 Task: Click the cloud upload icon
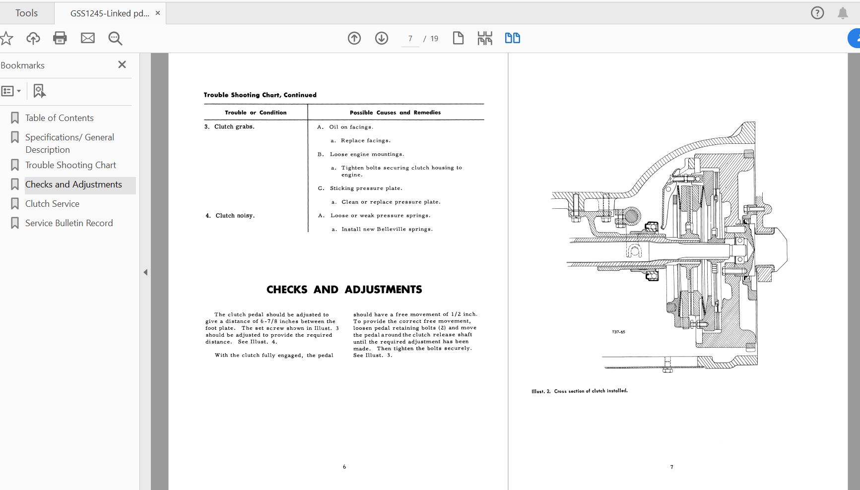click(x=33, y=38)
